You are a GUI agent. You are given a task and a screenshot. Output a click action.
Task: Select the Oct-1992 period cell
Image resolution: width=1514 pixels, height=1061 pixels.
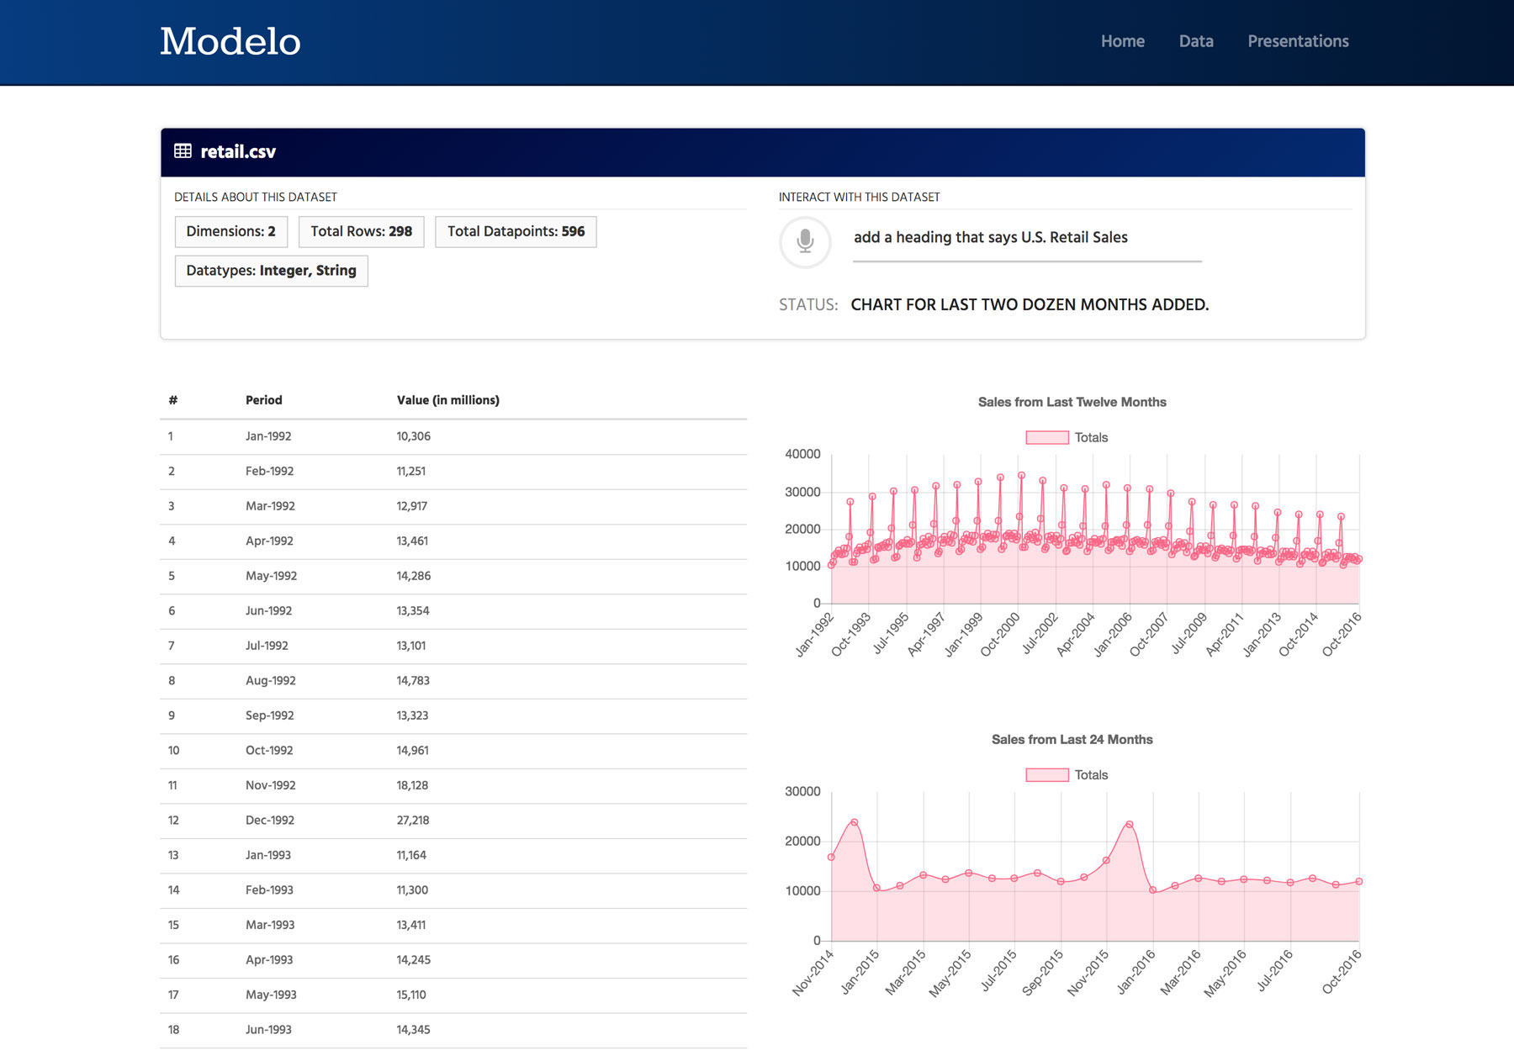(x=269, y=750)
